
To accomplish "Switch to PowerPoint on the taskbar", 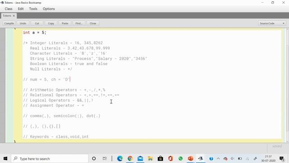I will point(191,158).
